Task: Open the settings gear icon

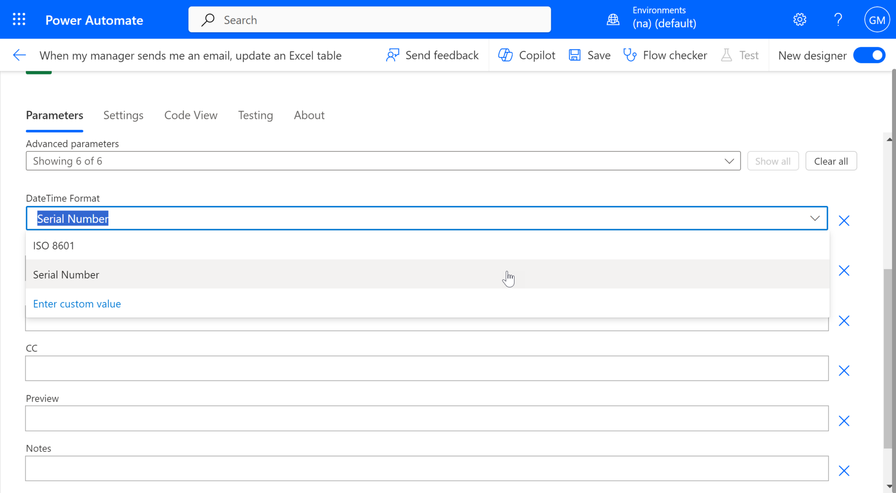Action: point(800,20)
